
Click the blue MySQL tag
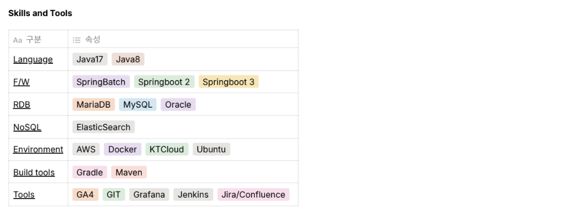click(138, 104)
